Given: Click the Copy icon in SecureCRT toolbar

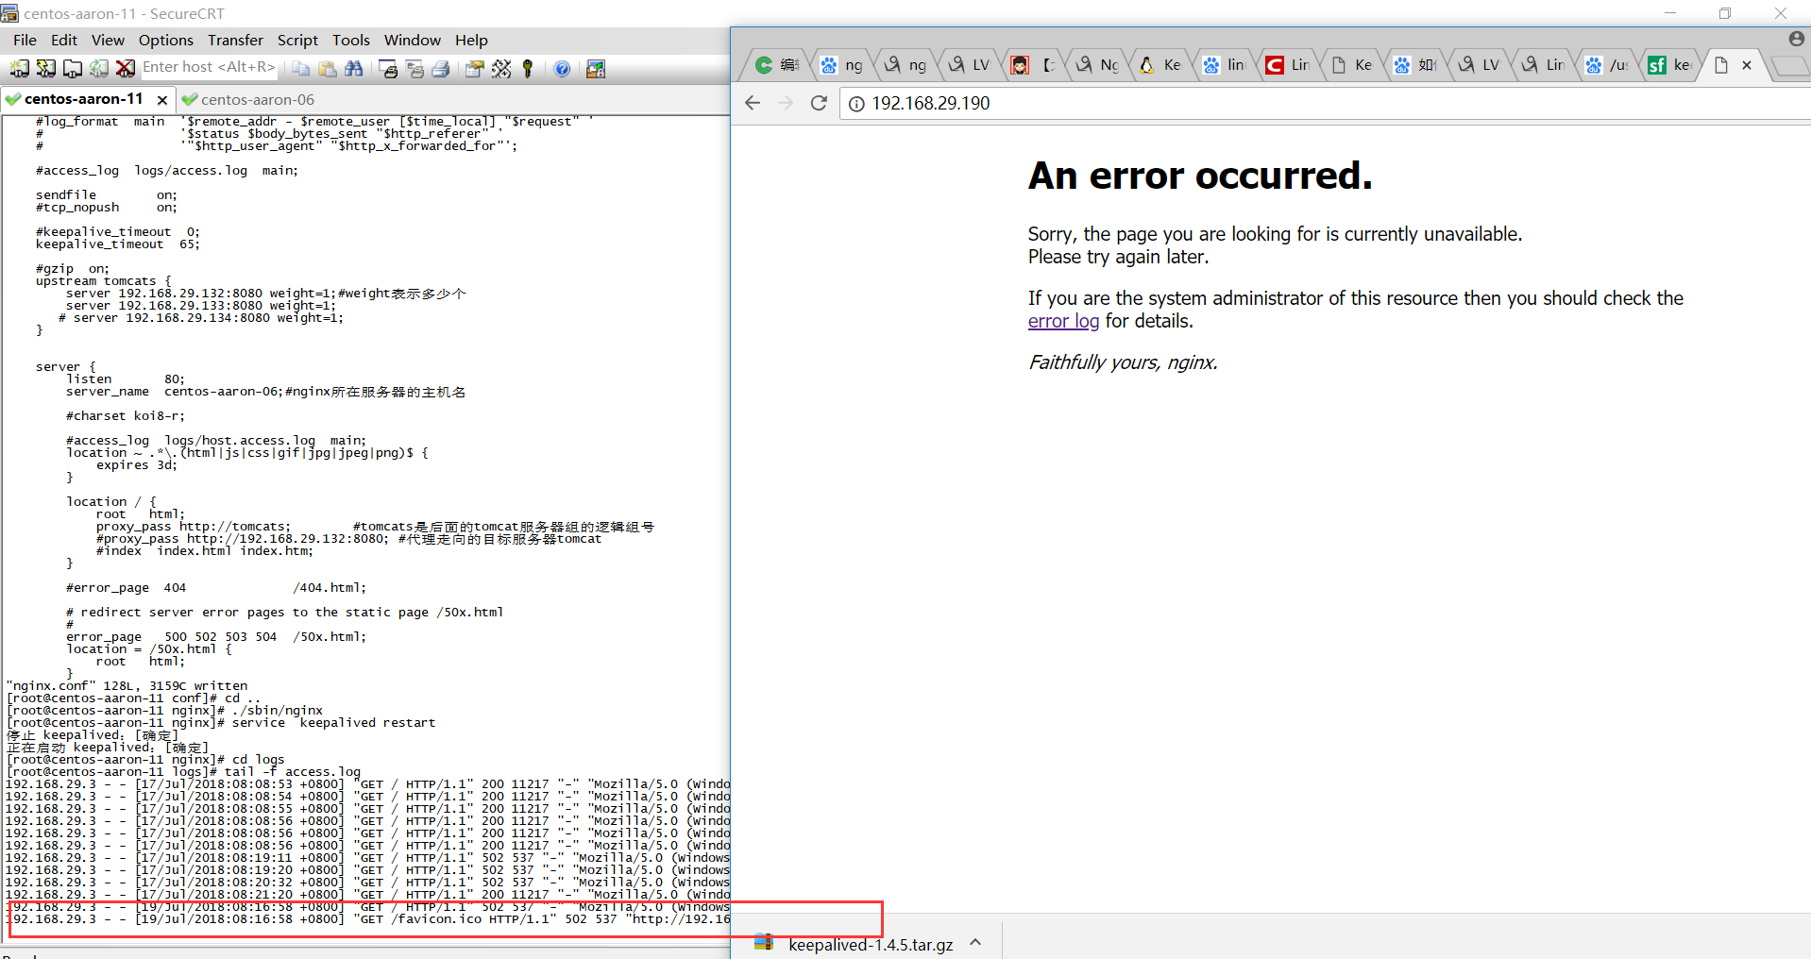Looking at the screenshot, I should pos(300,68).
